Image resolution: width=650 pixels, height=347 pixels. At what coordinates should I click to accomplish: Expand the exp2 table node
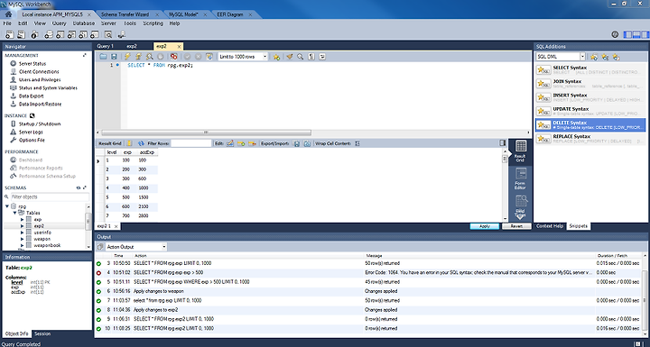point(22,226)
